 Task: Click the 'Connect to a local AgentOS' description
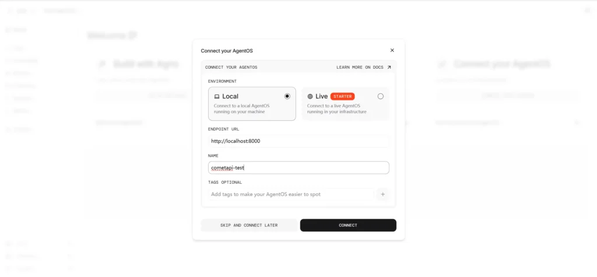pyautogui.click(x=242, y=108)
